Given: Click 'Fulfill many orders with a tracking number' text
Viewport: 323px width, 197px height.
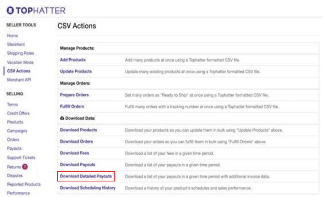Looking at the screenshot, I should tap(202, 107).
